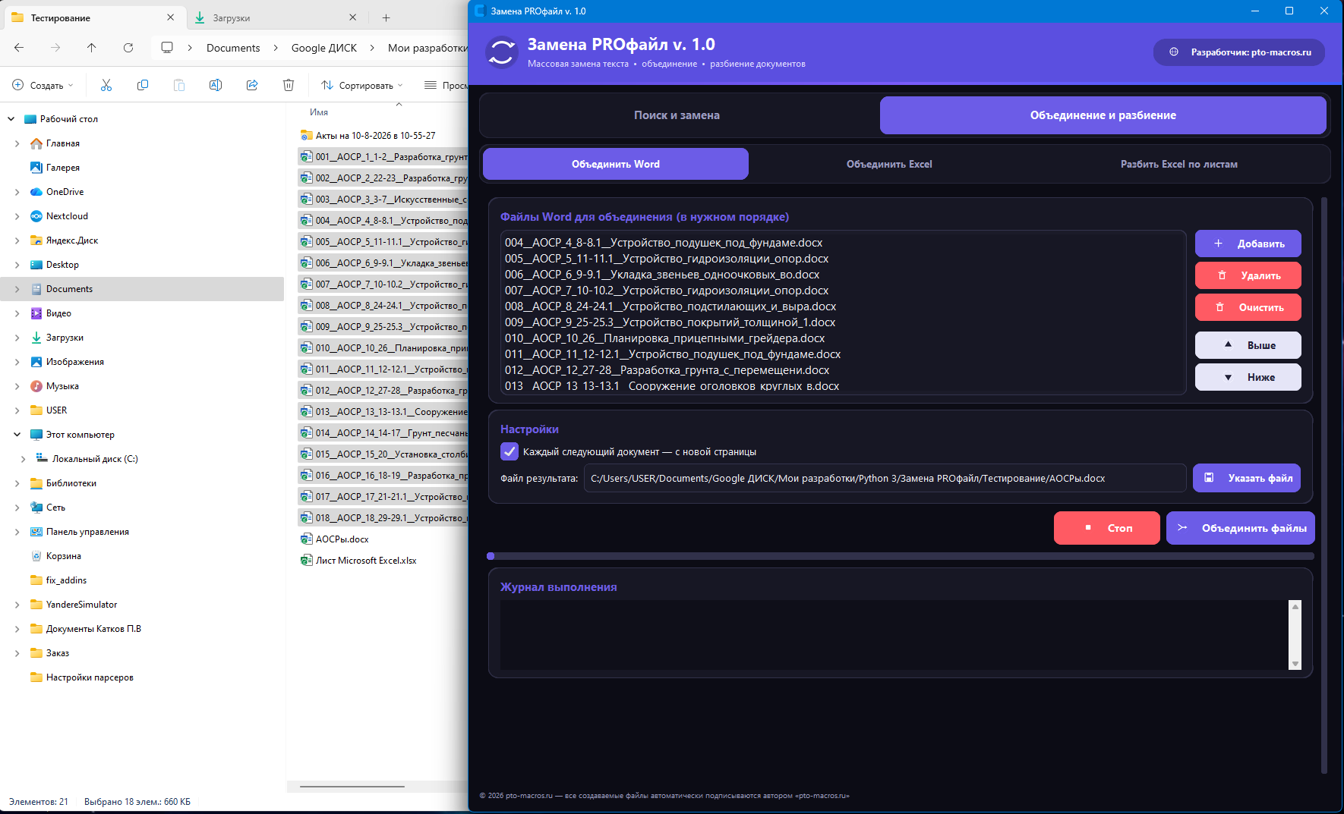Click the Файл результата path field

[885, 478]
